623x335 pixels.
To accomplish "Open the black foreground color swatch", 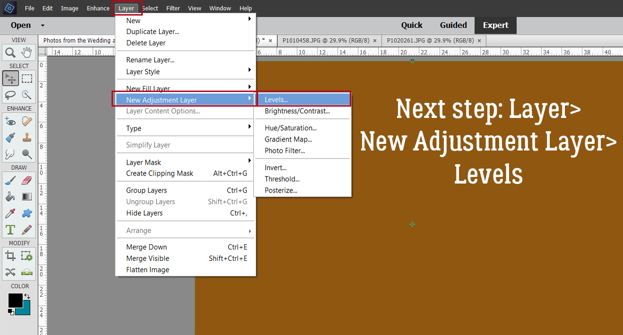I will click(x=15, y=300).
